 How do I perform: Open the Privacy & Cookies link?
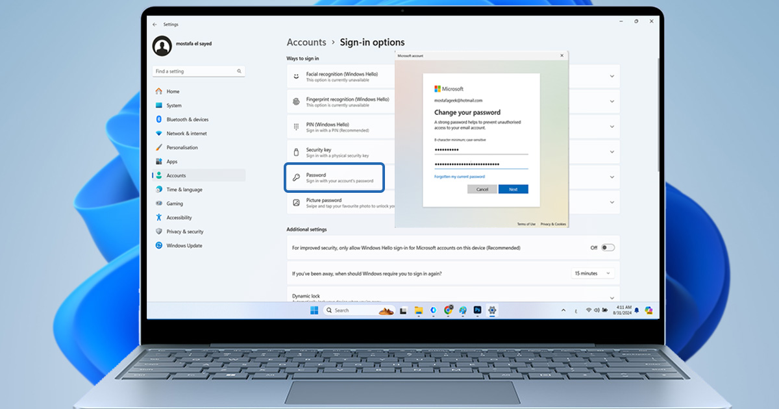tap(553, 224)
